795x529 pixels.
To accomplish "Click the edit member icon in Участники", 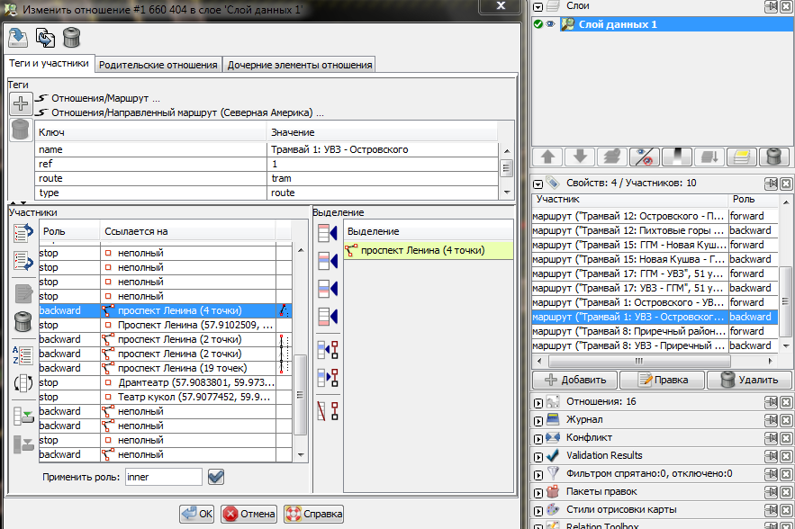I will point(23,293).
